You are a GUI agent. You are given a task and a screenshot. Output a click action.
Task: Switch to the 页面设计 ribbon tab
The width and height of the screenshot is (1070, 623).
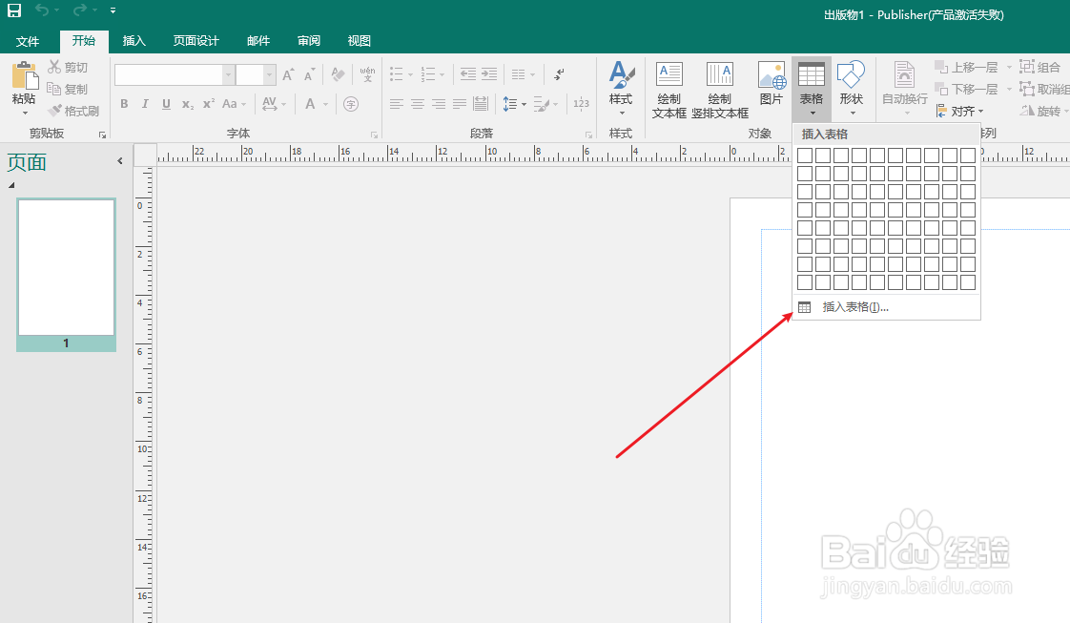[195, 40]
